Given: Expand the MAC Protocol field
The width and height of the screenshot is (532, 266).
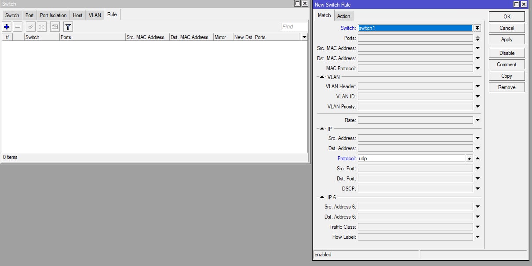Looking at the screenshot, I should click(x=477, y=68).
